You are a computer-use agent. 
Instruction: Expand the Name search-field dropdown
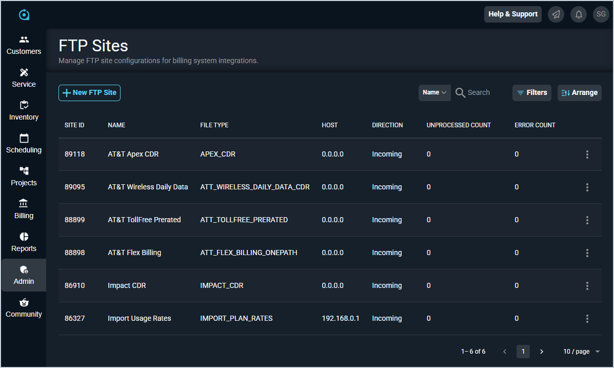click(434, 93)
